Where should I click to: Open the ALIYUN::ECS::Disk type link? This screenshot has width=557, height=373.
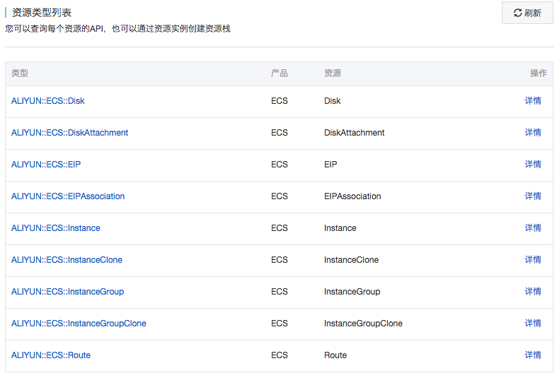(48, 101)
